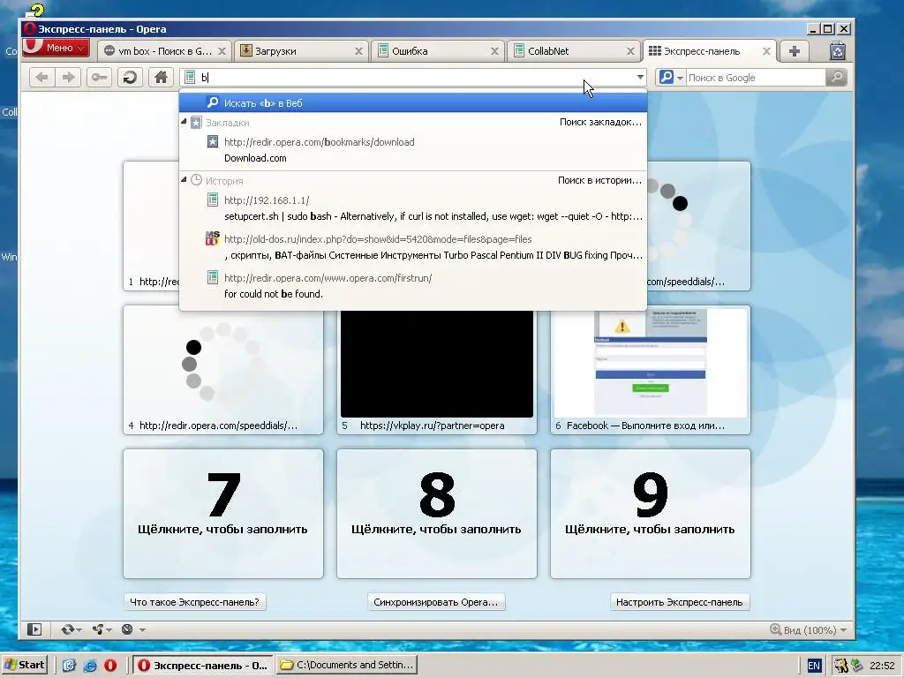This screenshot has height=678, width=904.
Task: Run the search with the magnifier button
Action: 837,78
